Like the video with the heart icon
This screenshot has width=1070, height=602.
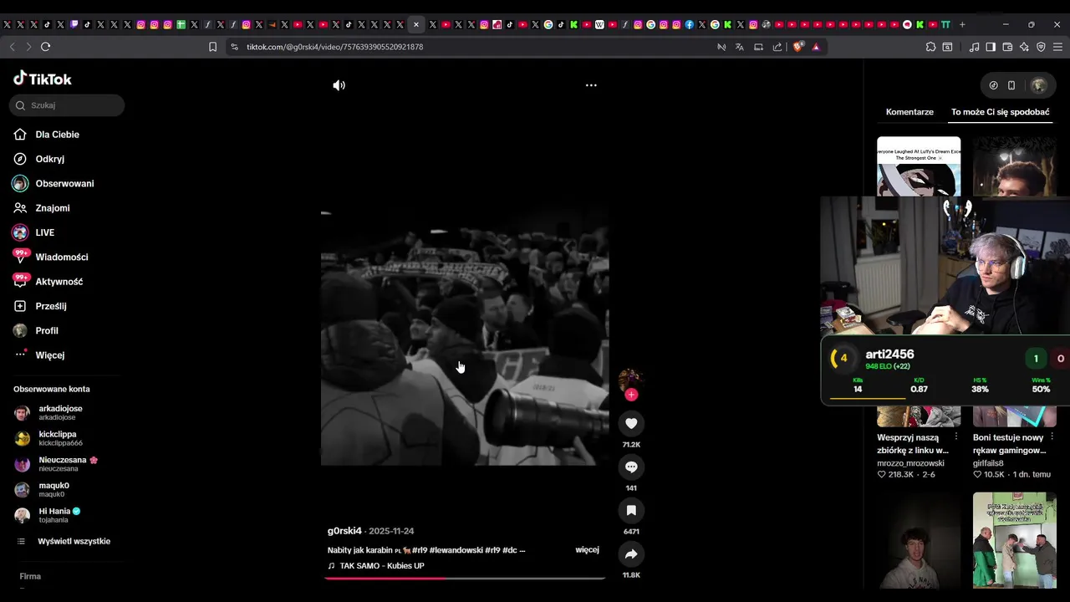(x=631, y=423)
